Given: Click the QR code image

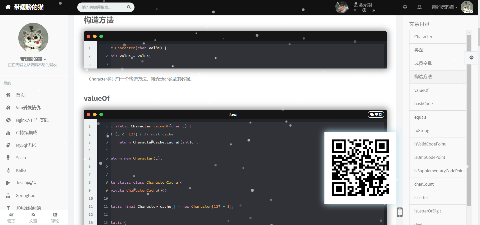Looking at the screenshot, I should click(360, 168).
